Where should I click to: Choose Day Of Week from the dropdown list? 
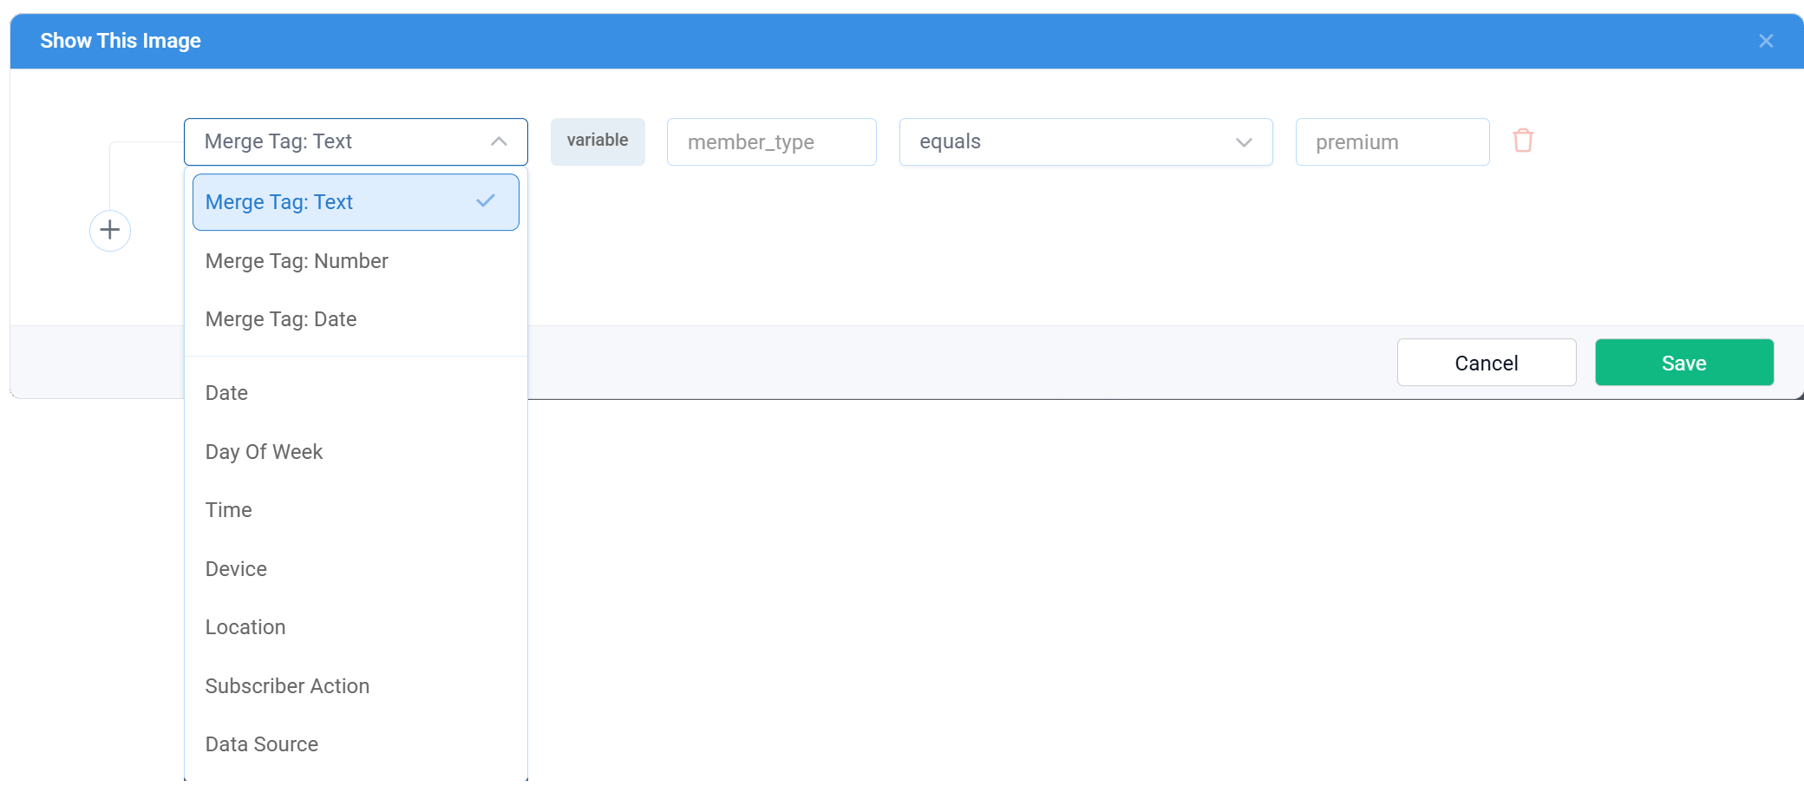(264, 451)
